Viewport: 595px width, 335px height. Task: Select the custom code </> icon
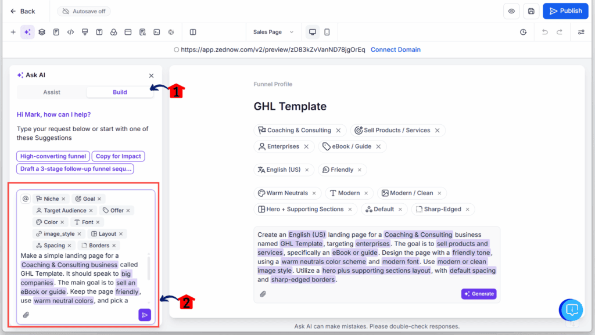[70, 32]
